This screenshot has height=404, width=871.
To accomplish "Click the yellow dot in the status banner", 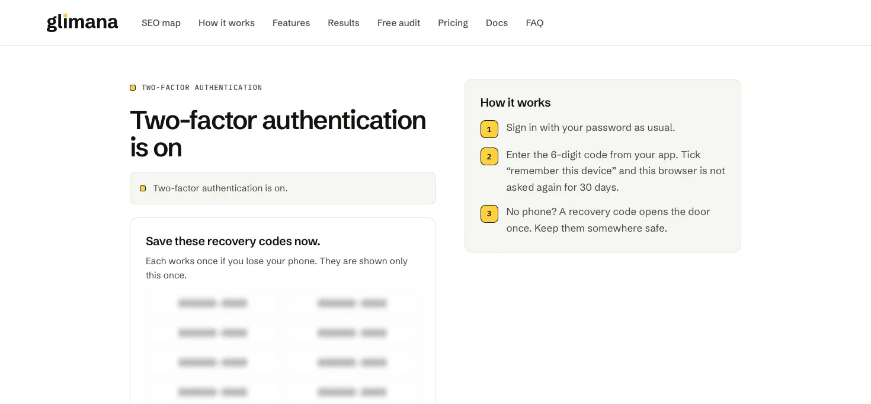I will [x=143, y=188].
